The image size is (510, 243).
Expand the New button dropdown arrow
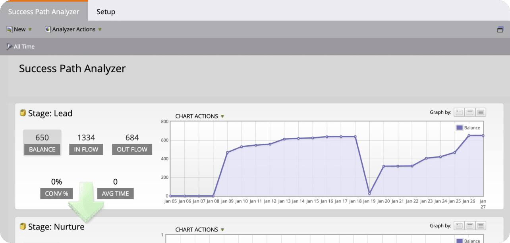point(30,29)
